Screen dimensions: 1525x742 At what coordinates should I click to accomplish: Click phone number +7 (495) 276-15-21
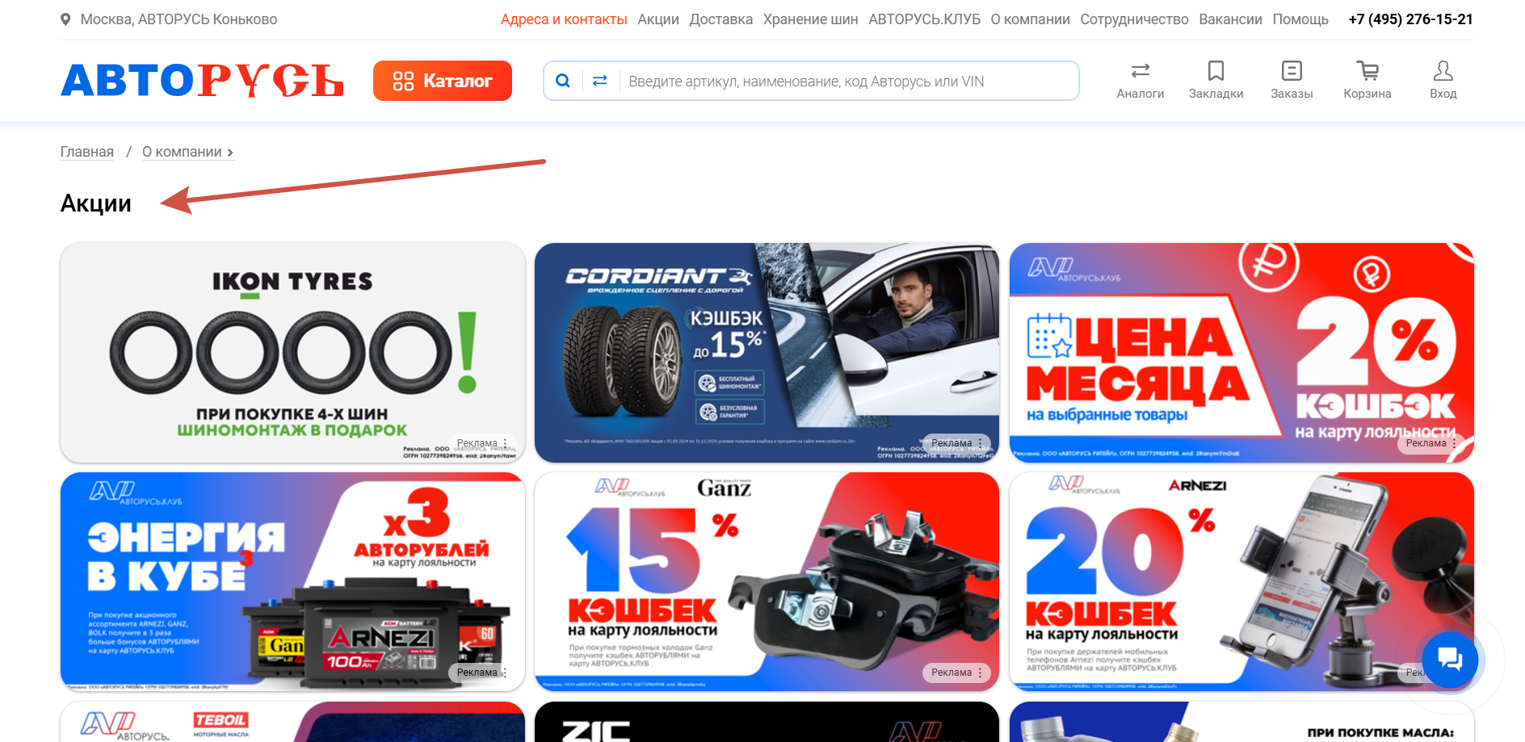click(x=1411, y=19)
